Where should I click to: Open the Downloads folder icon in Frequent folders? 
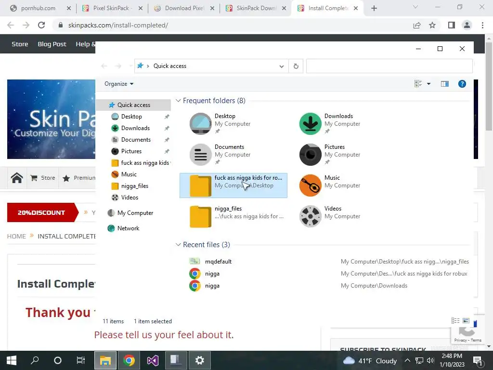pos(311,124)
